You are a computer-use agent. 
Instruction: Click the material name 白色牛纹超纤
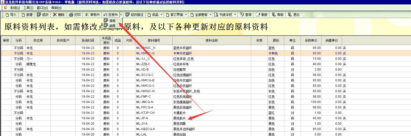pyautogui.click(x=182, y=80)
